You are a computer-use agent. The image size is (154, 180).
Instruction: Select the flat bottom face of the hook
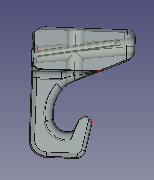pos(61,155)
